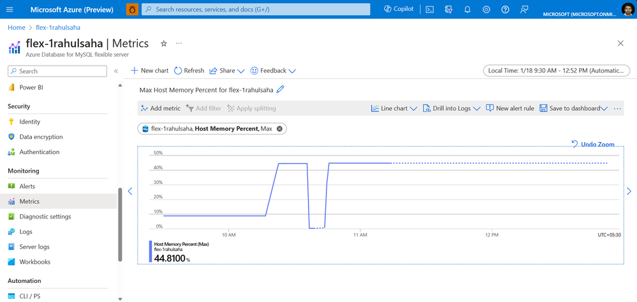
Task: Click the orange bug preview icon
Action: point(132,9)
